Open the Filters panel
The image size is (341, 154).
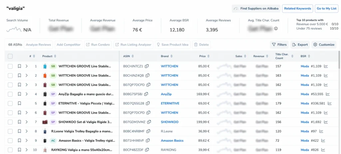[279, 45]
